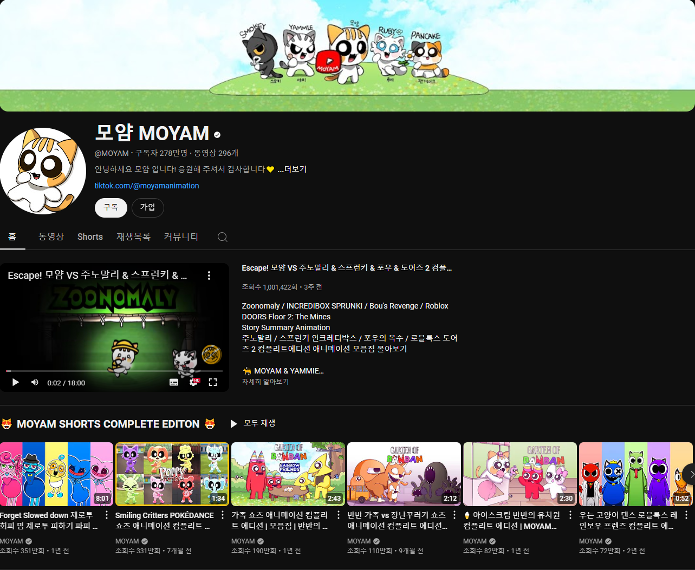Viewport: 695px width, 570px height.
Task: Open 2:12 Garden of Banban thumbnail
Action: 404,474
